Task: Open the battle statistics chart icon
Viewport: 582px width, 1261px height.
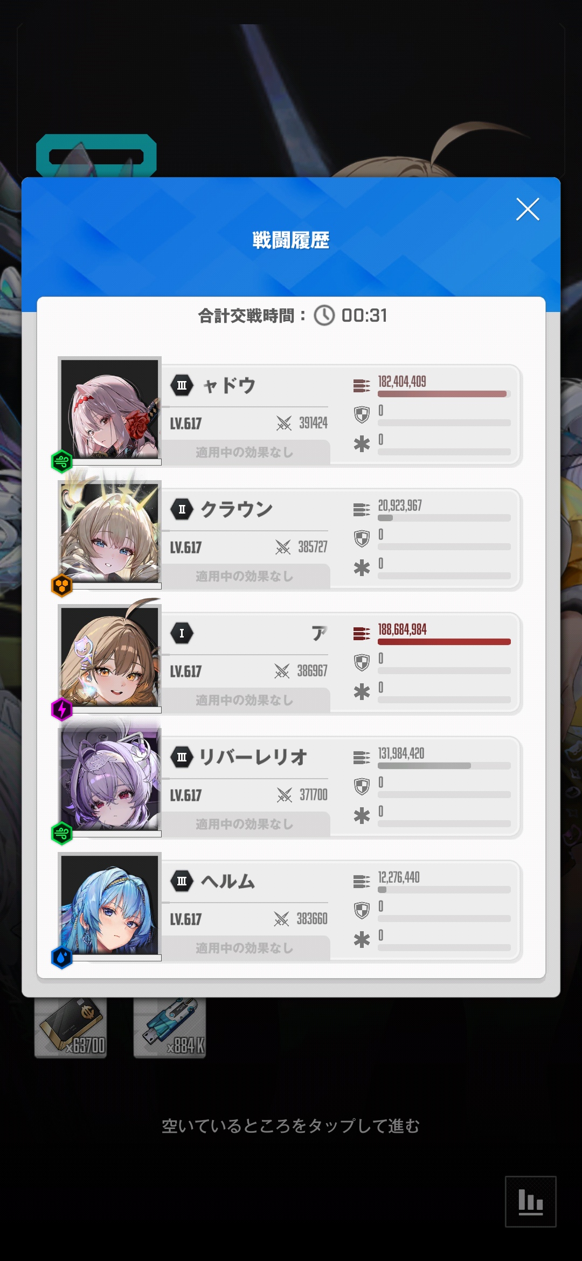Action: [x=530, y=1202]
